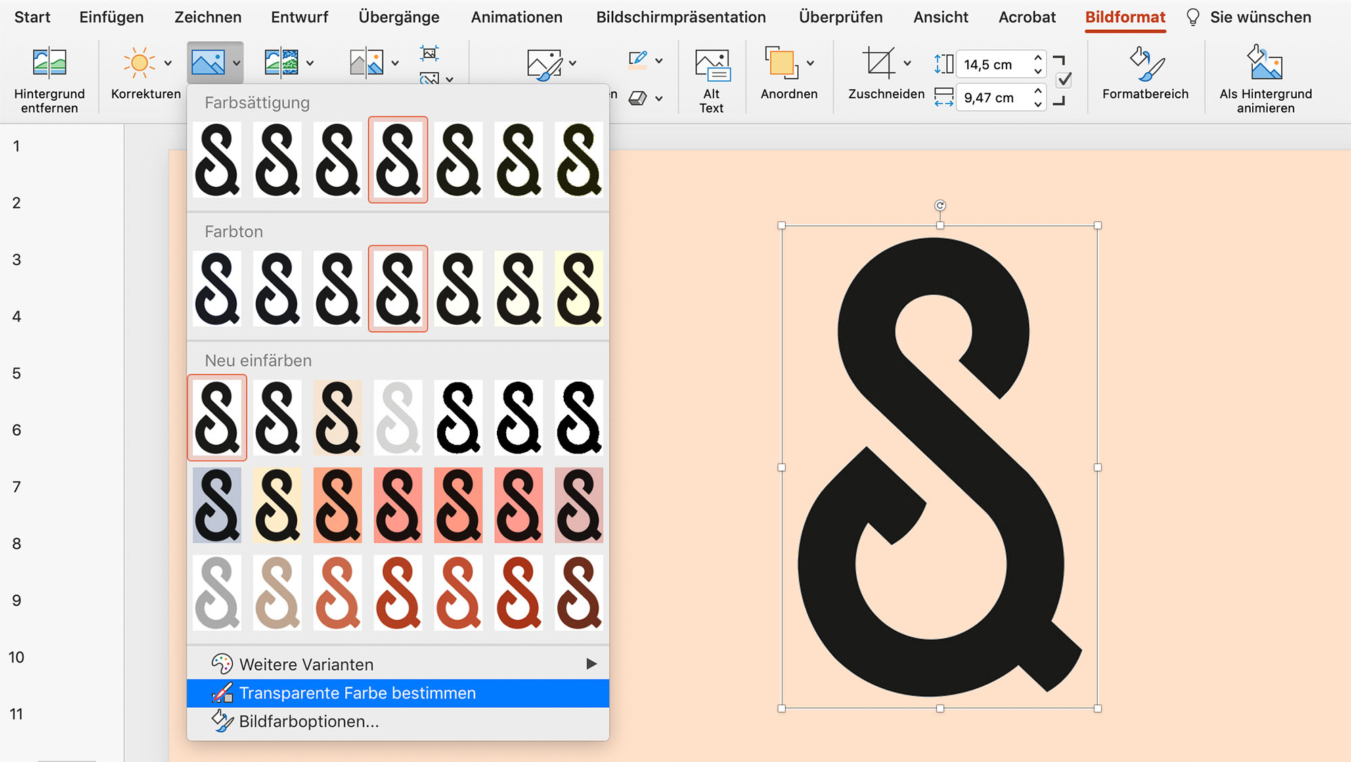This screenshot has width=1351, height=762.
Task: Click the Transparenz picture icon
Action: click(367, 63)
